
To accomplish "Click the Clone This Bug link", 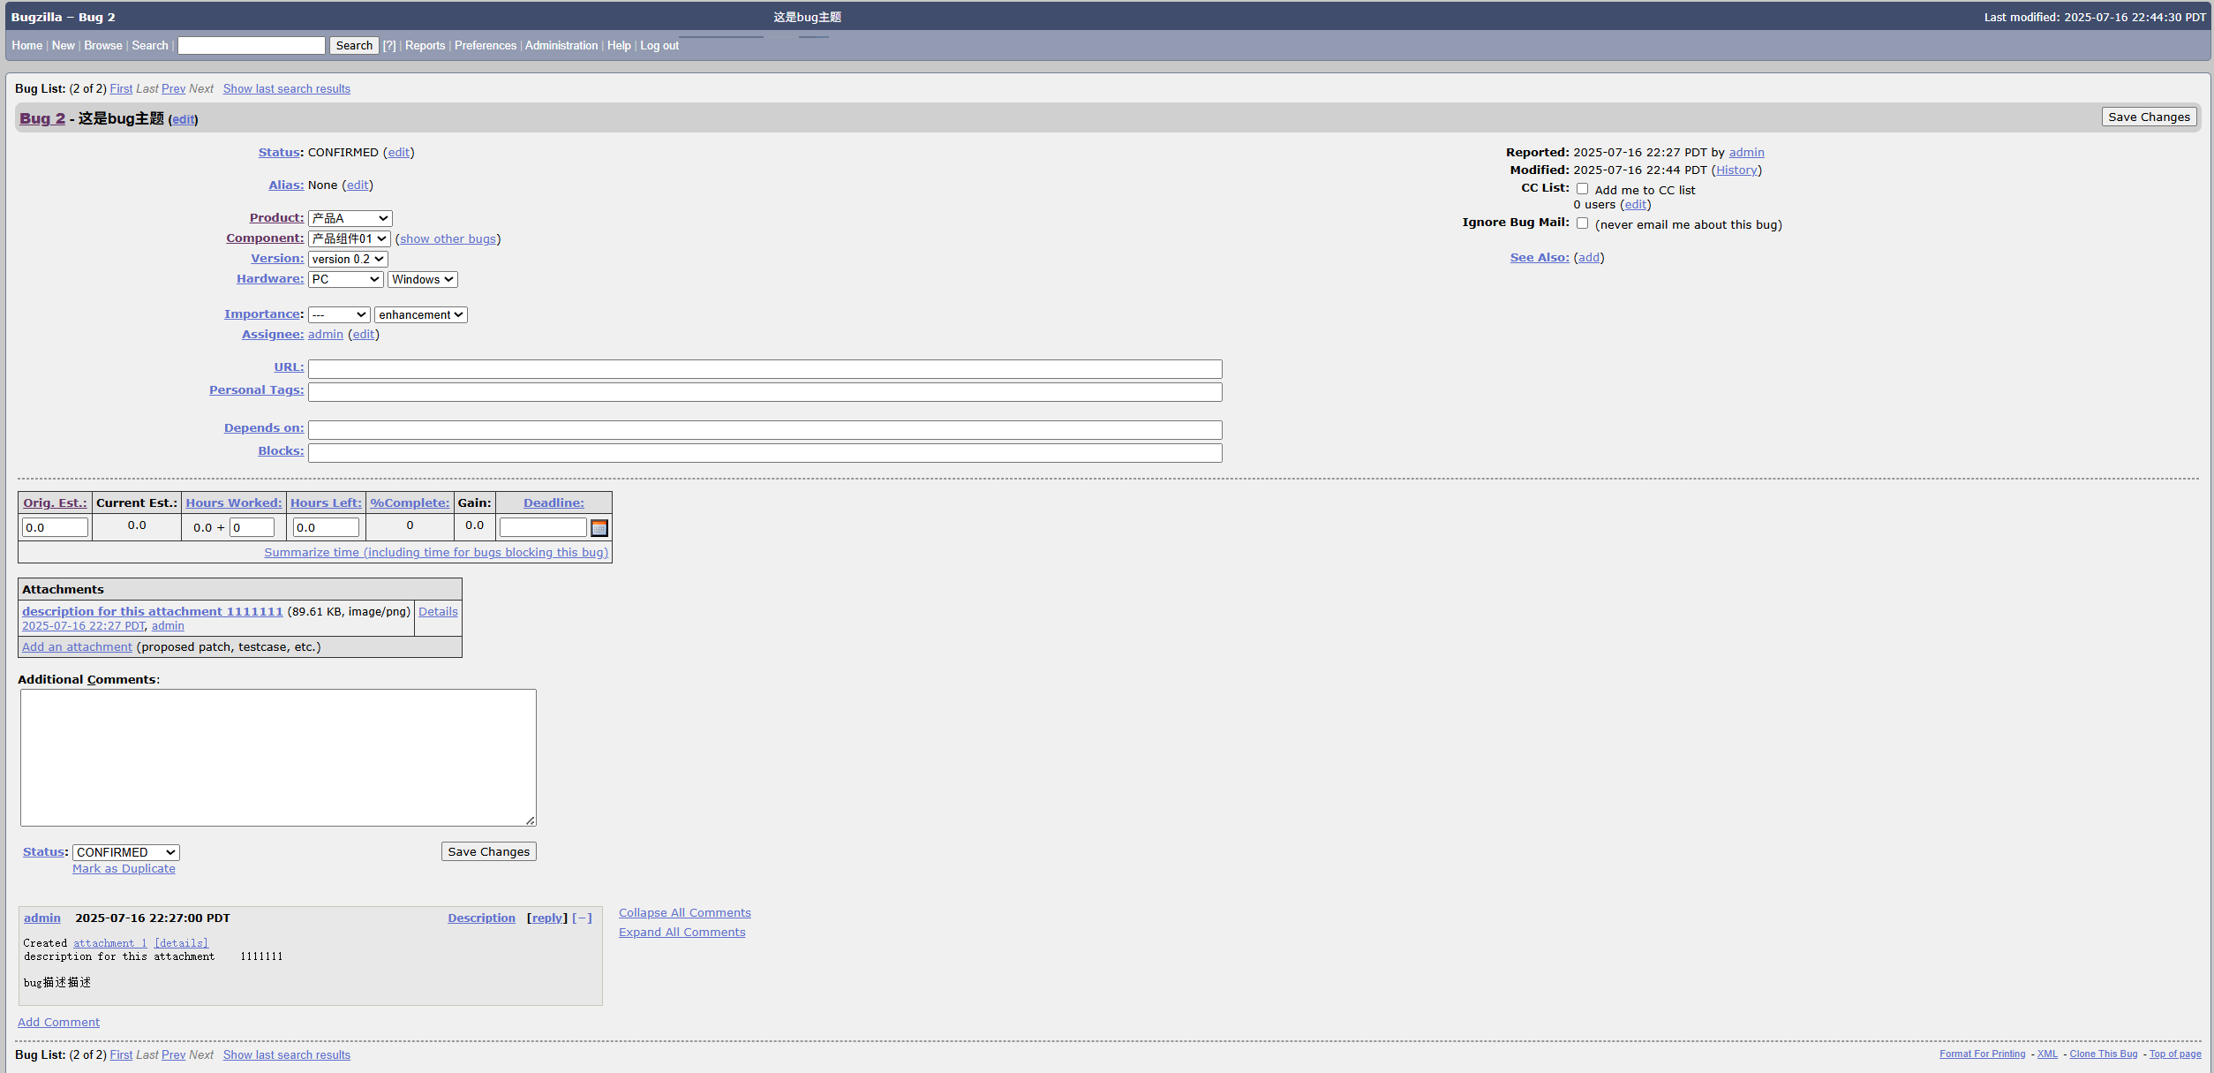I will pos(2103,1054).
